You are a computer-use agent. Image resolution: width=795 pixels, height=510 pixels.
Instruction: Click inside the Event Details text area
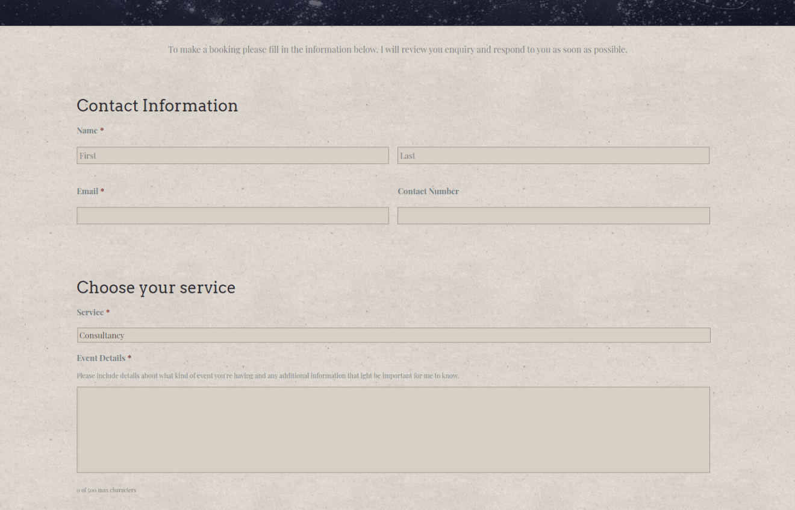coord(393,429)
